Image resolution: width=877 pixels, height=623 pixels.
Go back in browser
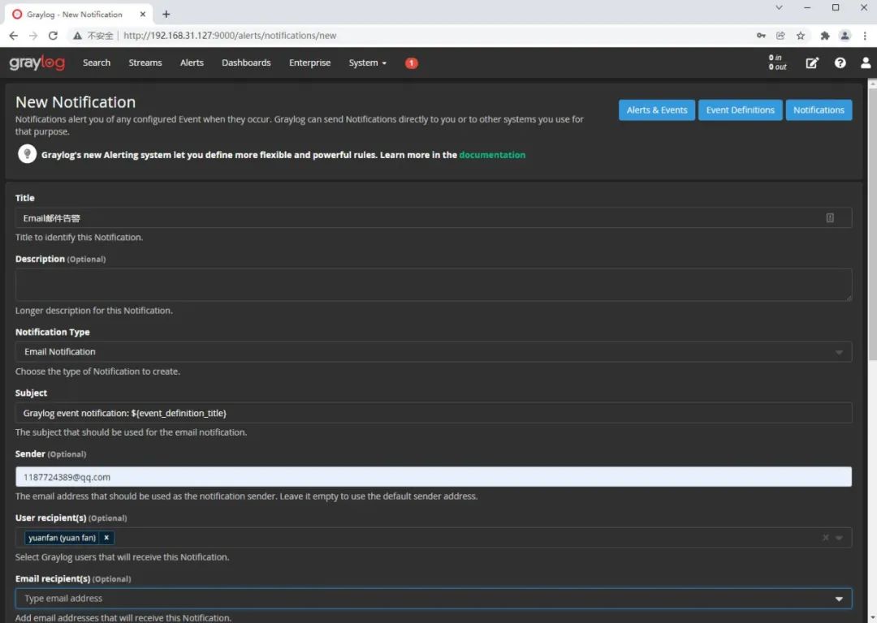14,35
